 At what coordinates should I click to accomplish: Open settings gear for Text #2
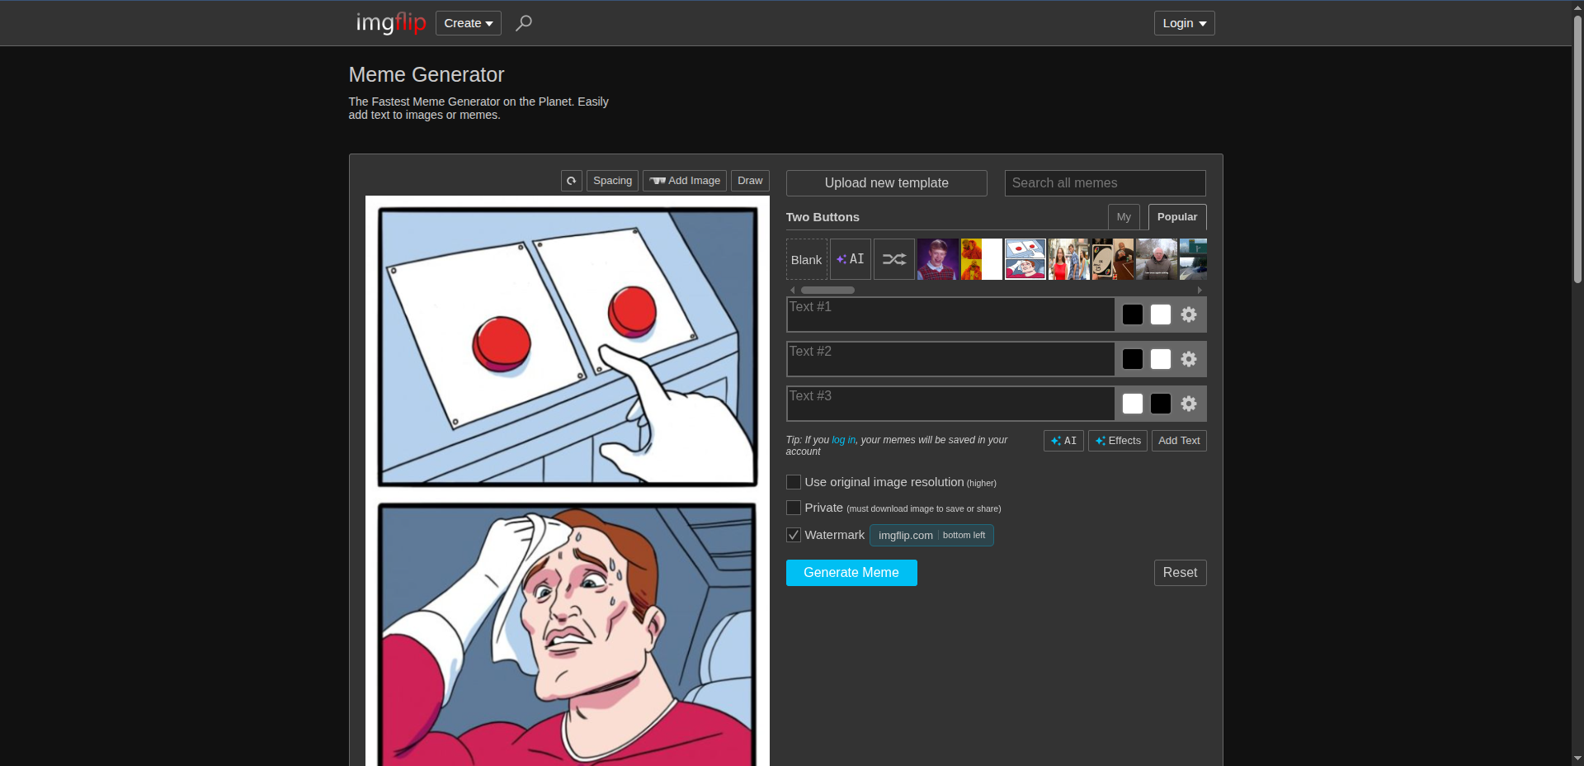tap(1189, 359)
